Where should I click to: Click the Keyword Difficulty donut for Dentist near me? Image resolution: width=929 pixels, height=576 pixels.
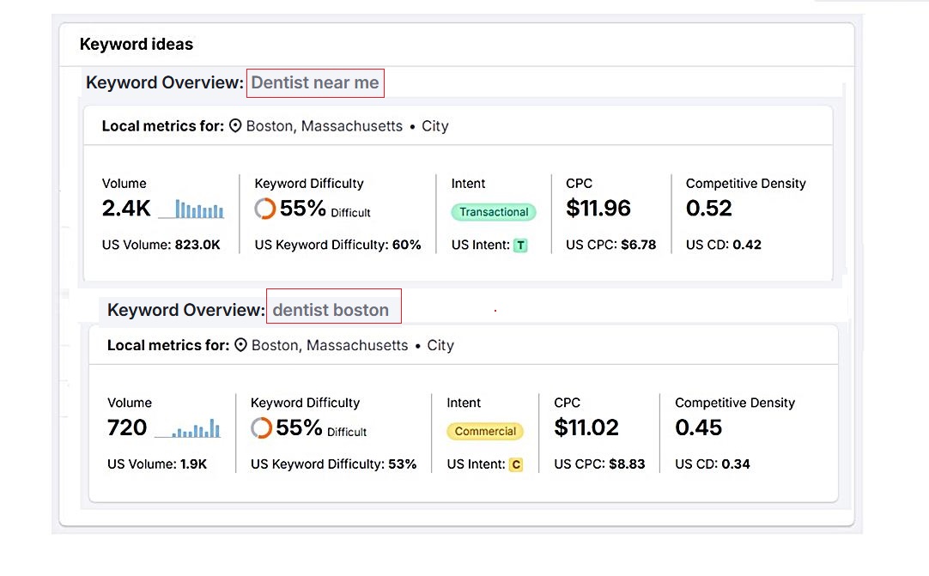pos(265,209)
